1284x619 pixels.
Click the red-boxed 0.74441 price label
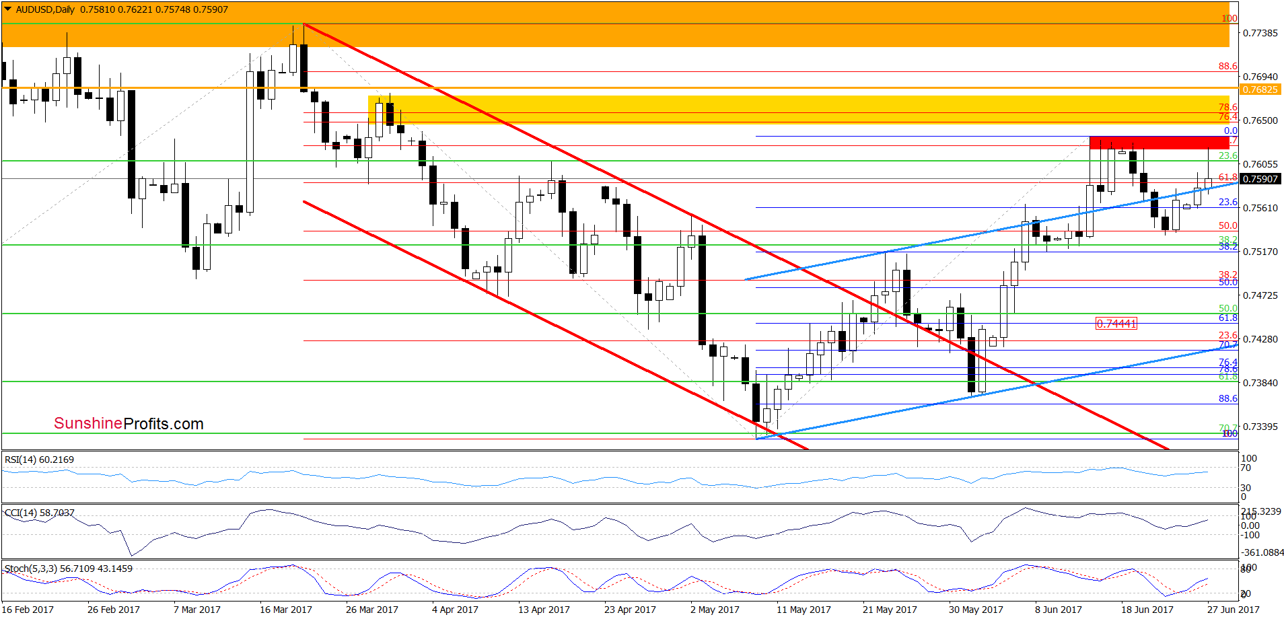[1116, 324]
